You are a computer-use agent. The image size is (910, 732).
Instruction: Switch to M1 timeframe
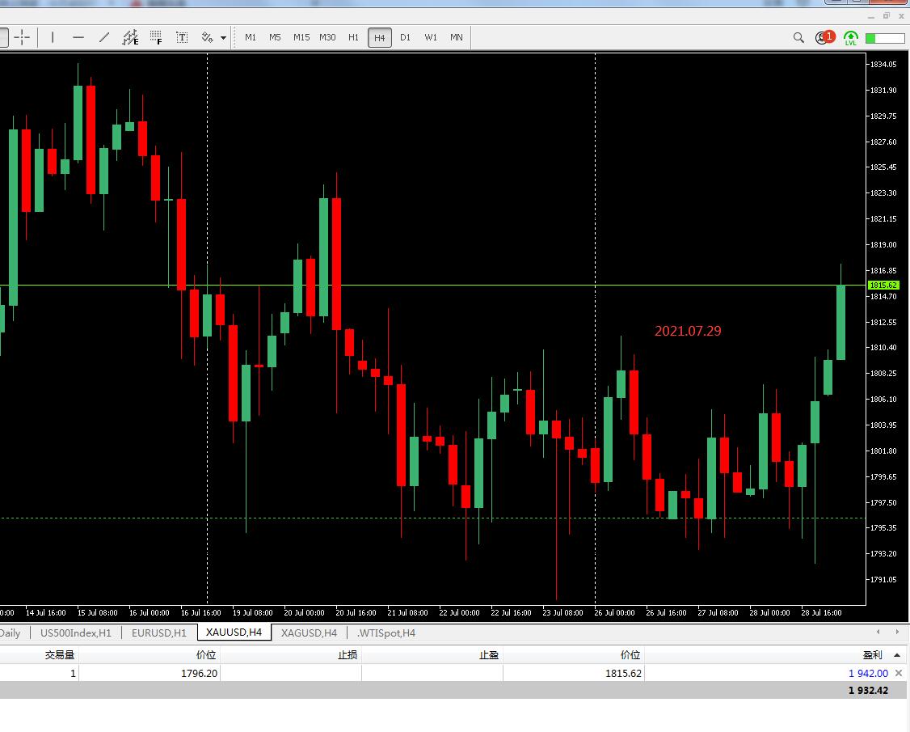251,38
